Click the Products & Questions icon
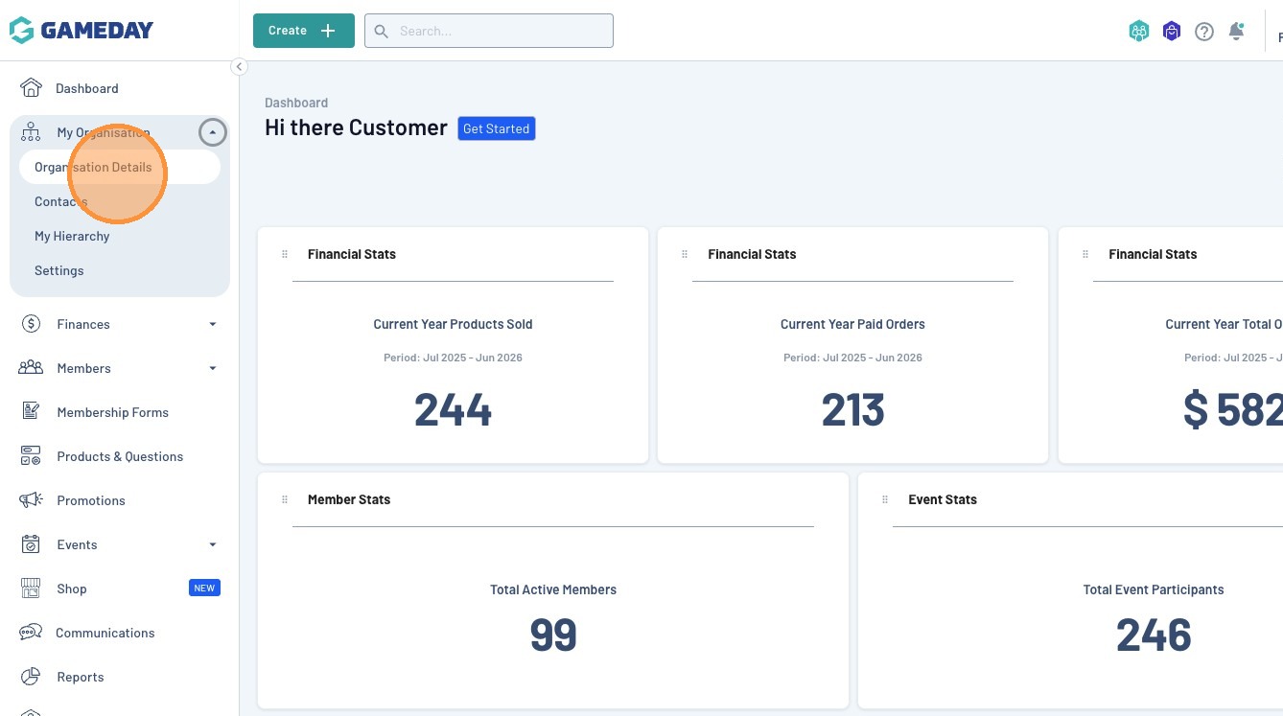The image size is (1283, 716). 31,456
